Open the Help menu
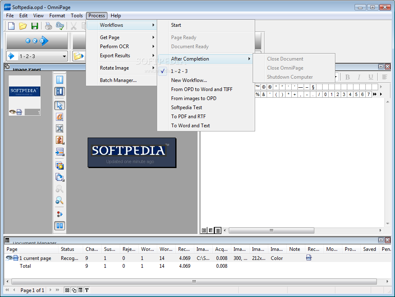The image size is (395, 297). point(116,16)
